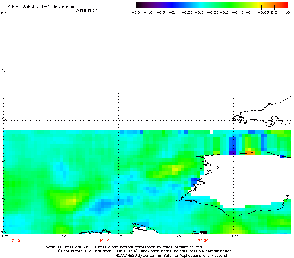Click the -132 longitude axis label

(x=61, y=236)
